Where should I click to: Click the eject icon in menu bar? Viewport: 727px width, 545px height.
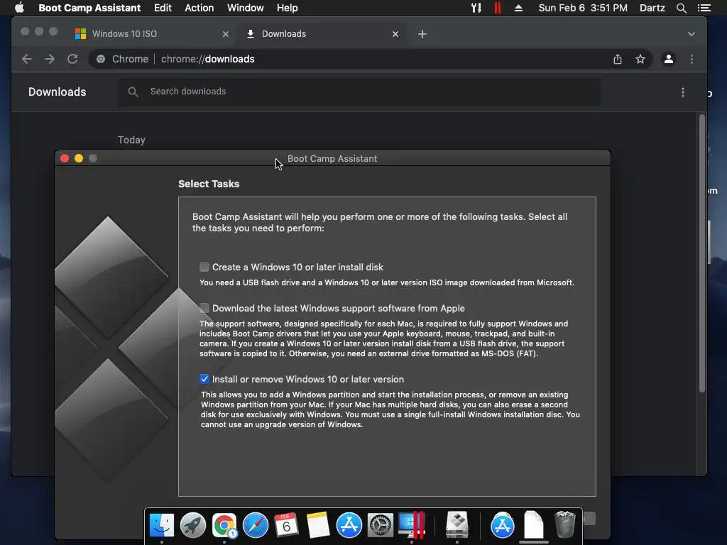(518, 8)
